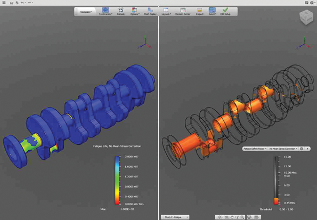Click the Orbit navigation icon

220,217
